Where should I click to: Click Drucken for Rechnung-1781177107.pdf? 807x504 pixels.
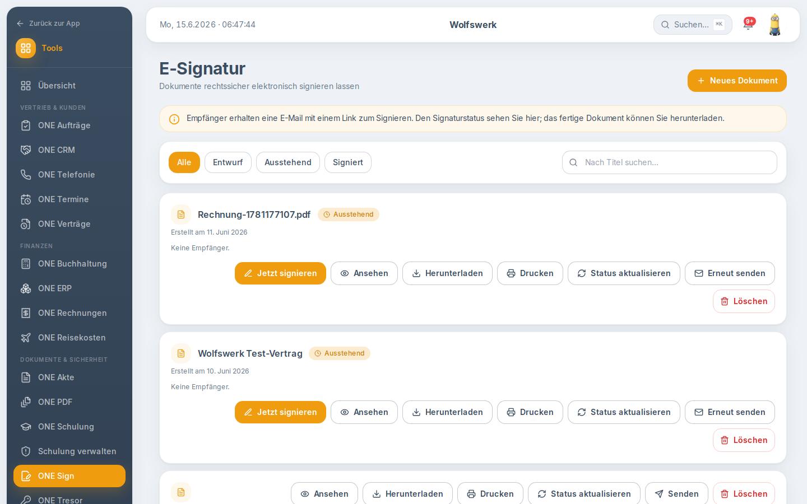[x=530, y=273]
